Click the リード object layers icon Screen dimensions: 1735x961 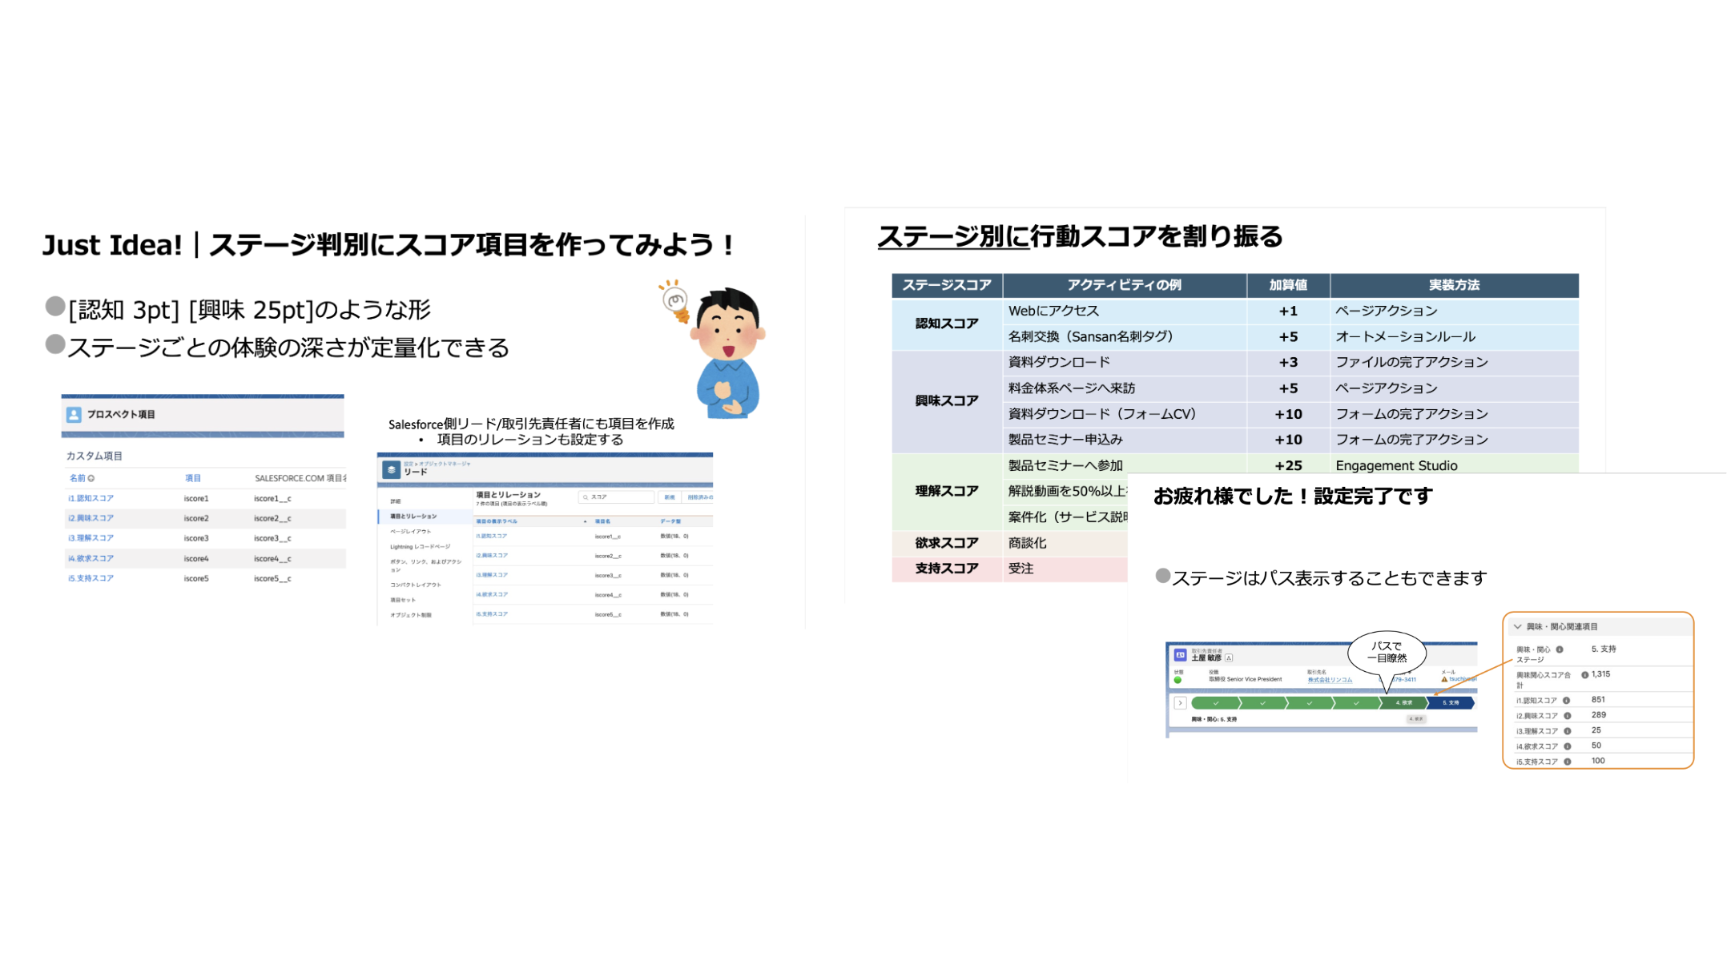tap(391, 469)
